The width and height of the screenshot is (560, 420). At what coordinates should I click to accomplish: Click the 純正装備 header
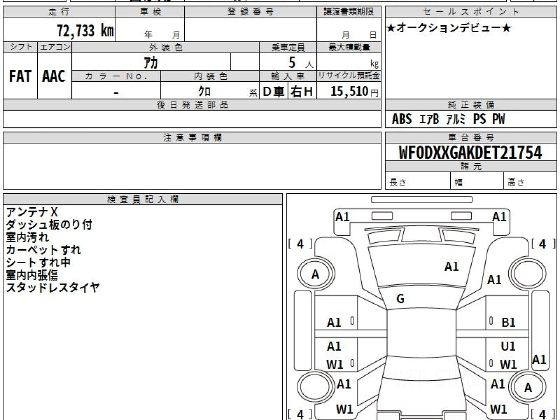pyautogui.click(x=471, y=105)
